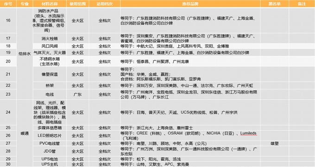Click the 备注 column header
The height and width of the screenshot is (167, 315).
click(x=302, y=4)
